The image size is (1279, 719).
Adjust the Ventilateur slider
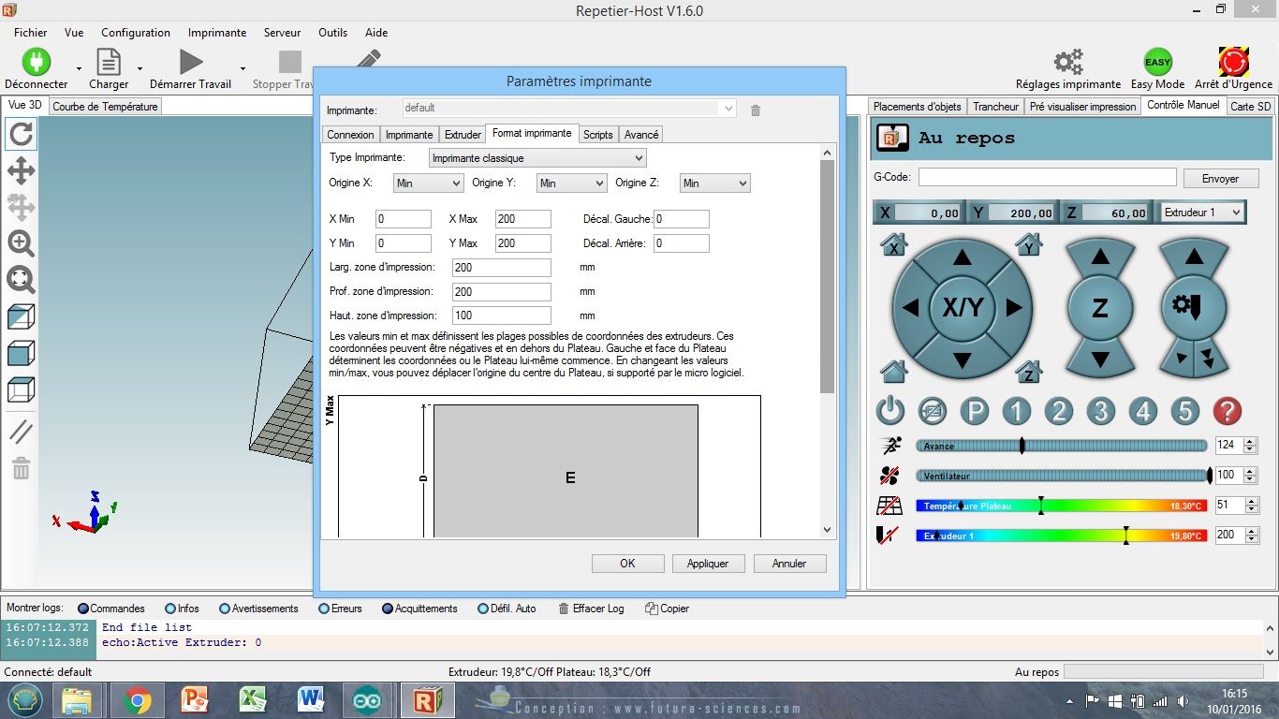1061,476
